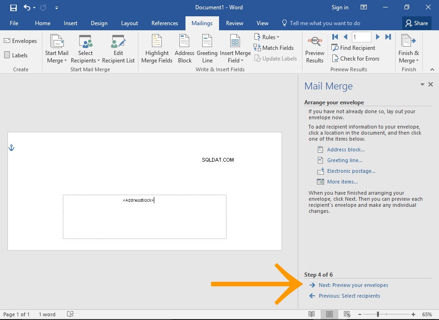Undo the last action
This screenshot has width=439, height=320.
coord(27,7)
